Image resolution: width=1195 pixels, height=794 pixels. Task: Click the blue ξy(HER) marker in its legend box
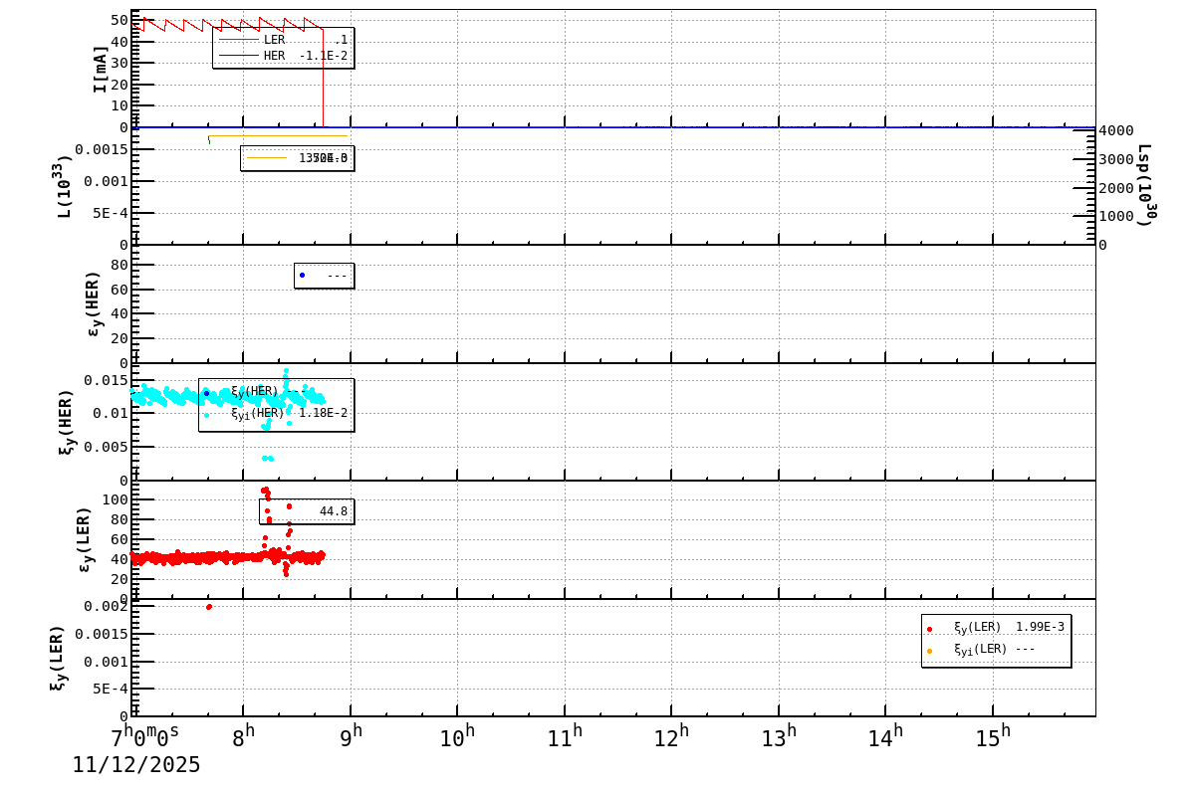pyautogui.click(x=206, y=393)
